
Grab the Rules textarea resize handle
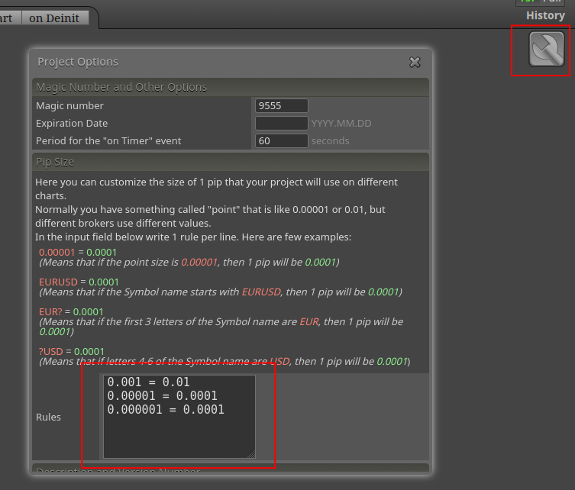(251, 454)
